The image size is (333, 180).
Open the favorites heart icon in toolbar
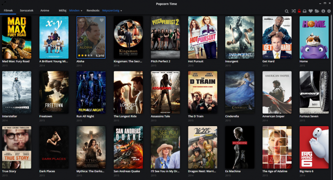coord(311,11)
